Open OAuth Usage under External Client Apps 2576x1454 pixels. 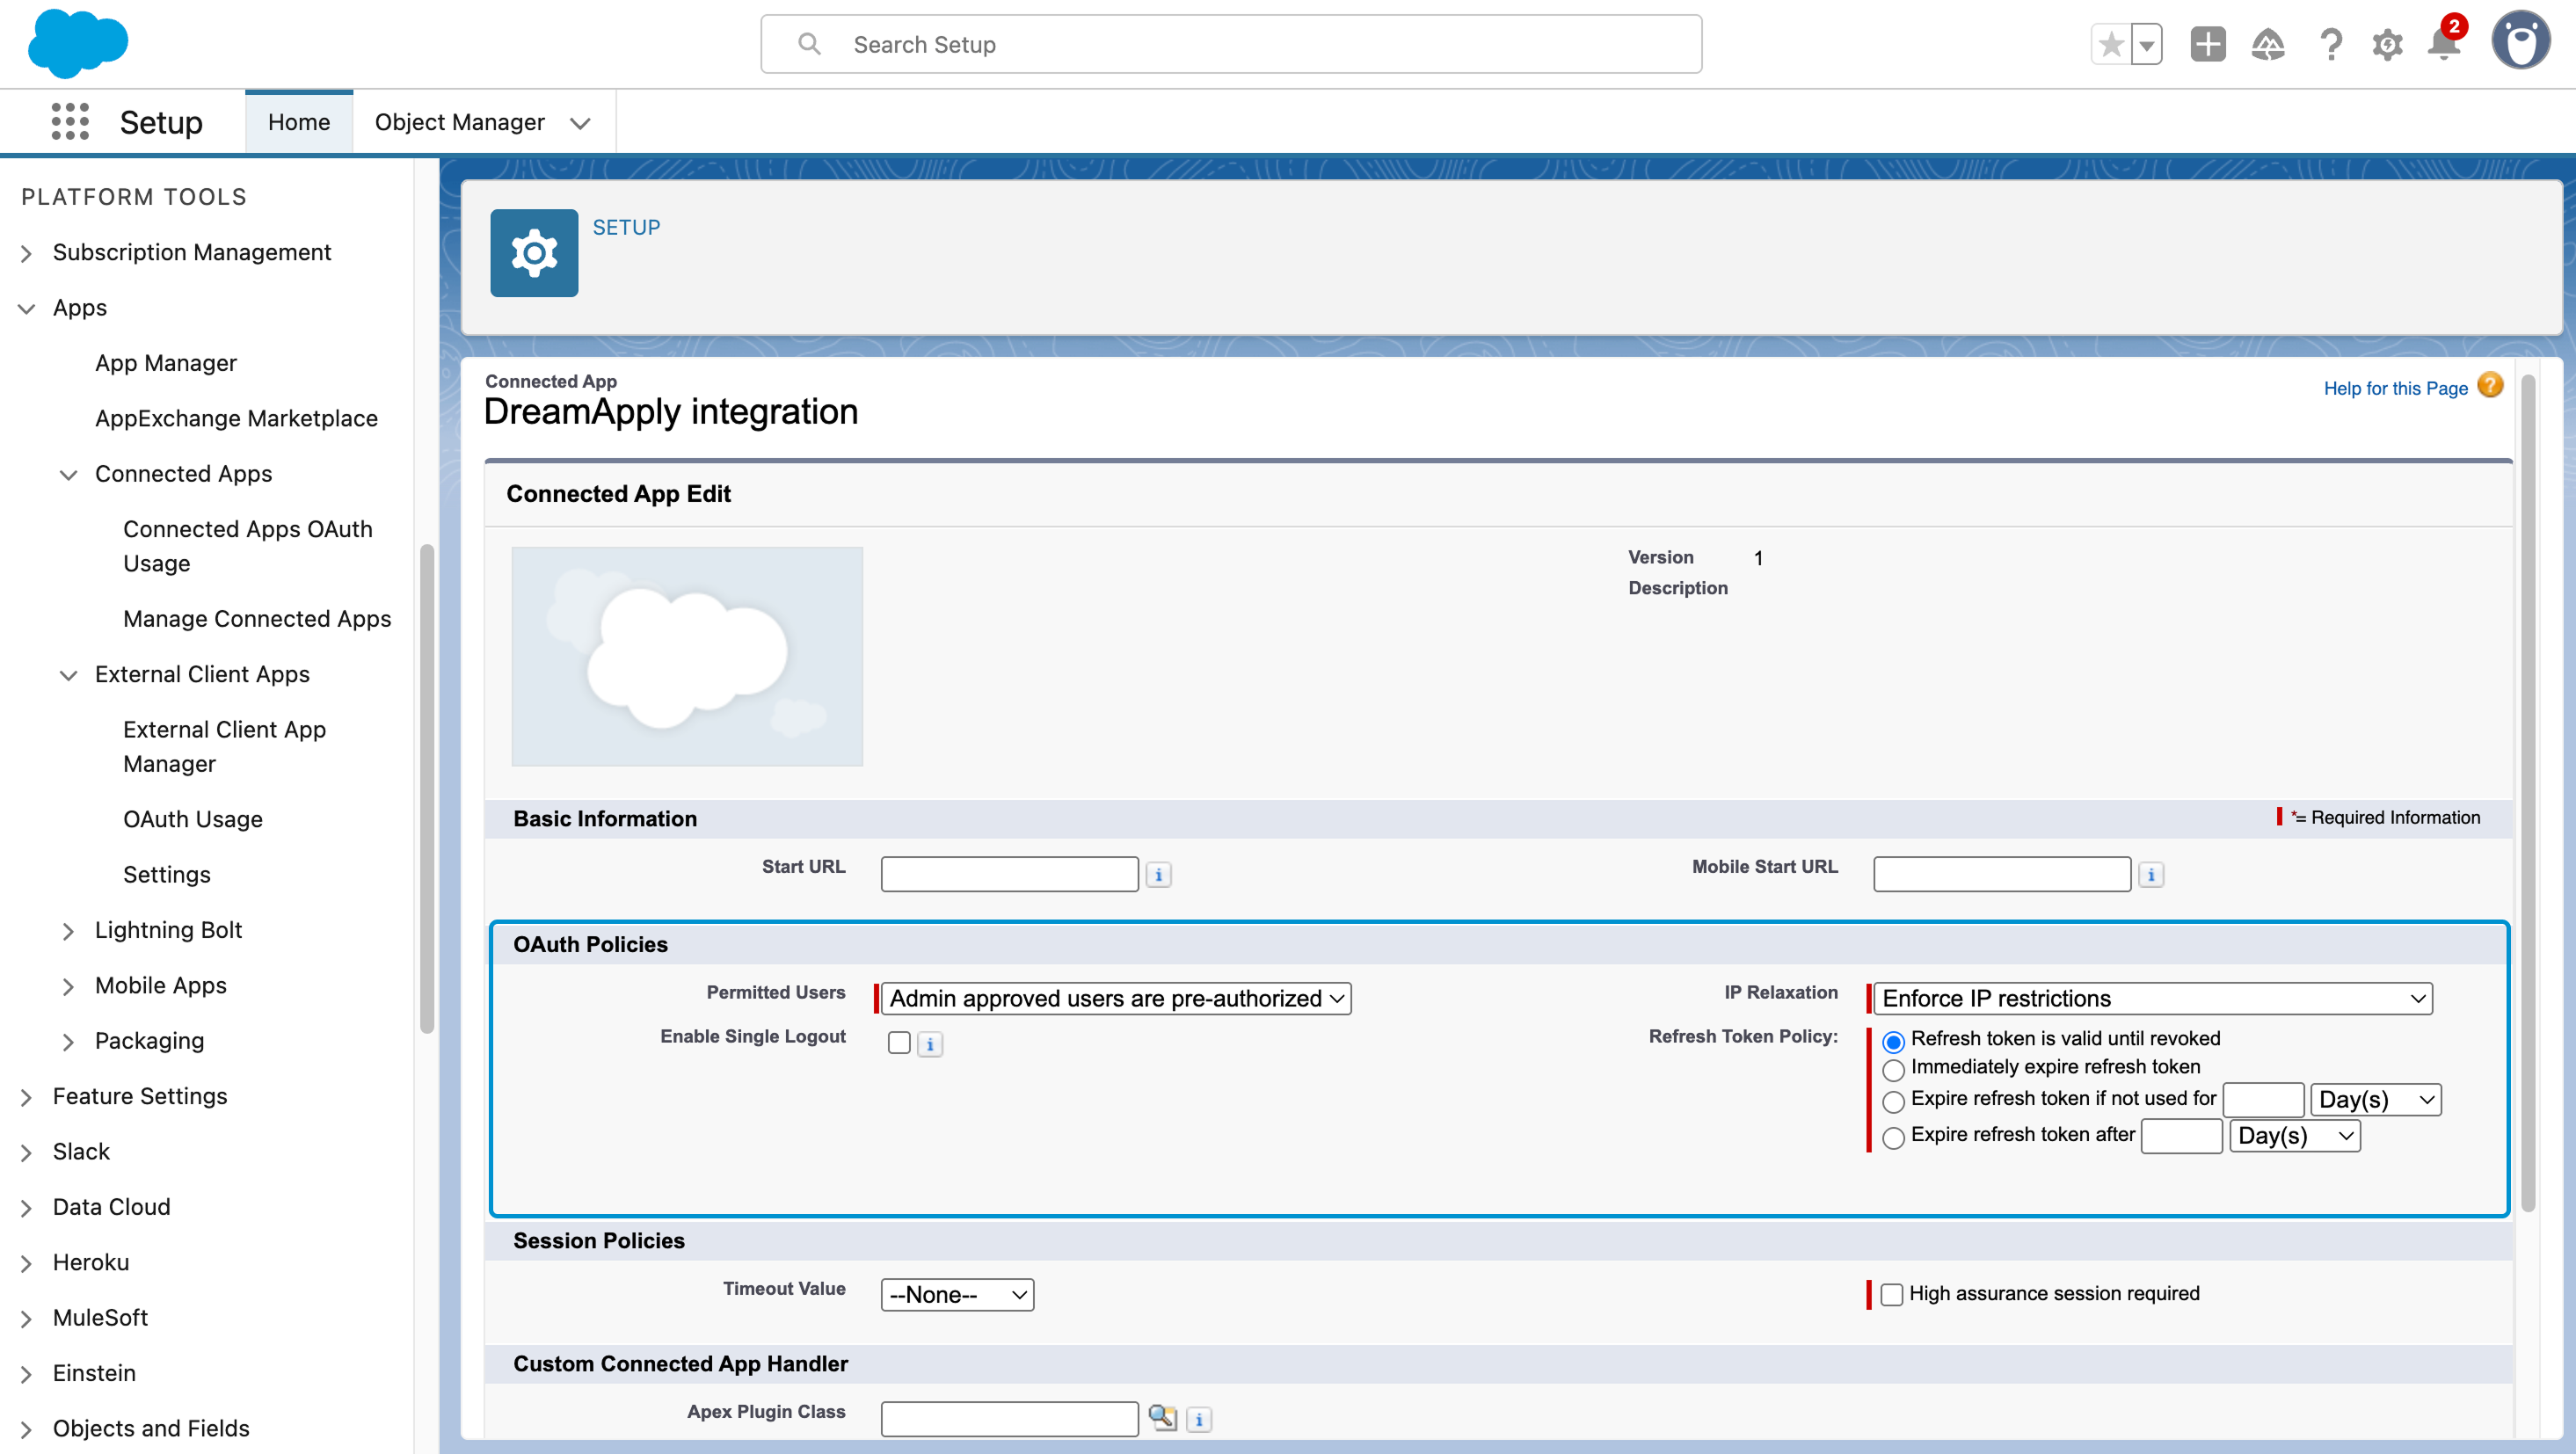[x=193, y=819]
